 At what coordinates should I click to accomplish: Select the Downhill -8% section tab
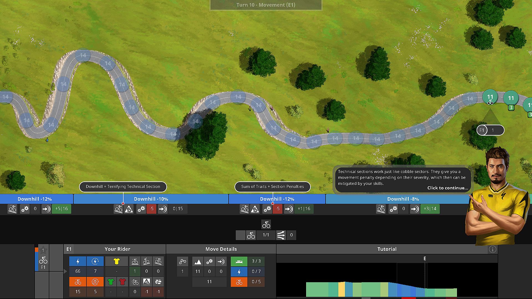pyautogui.click(x=403, y=199)
